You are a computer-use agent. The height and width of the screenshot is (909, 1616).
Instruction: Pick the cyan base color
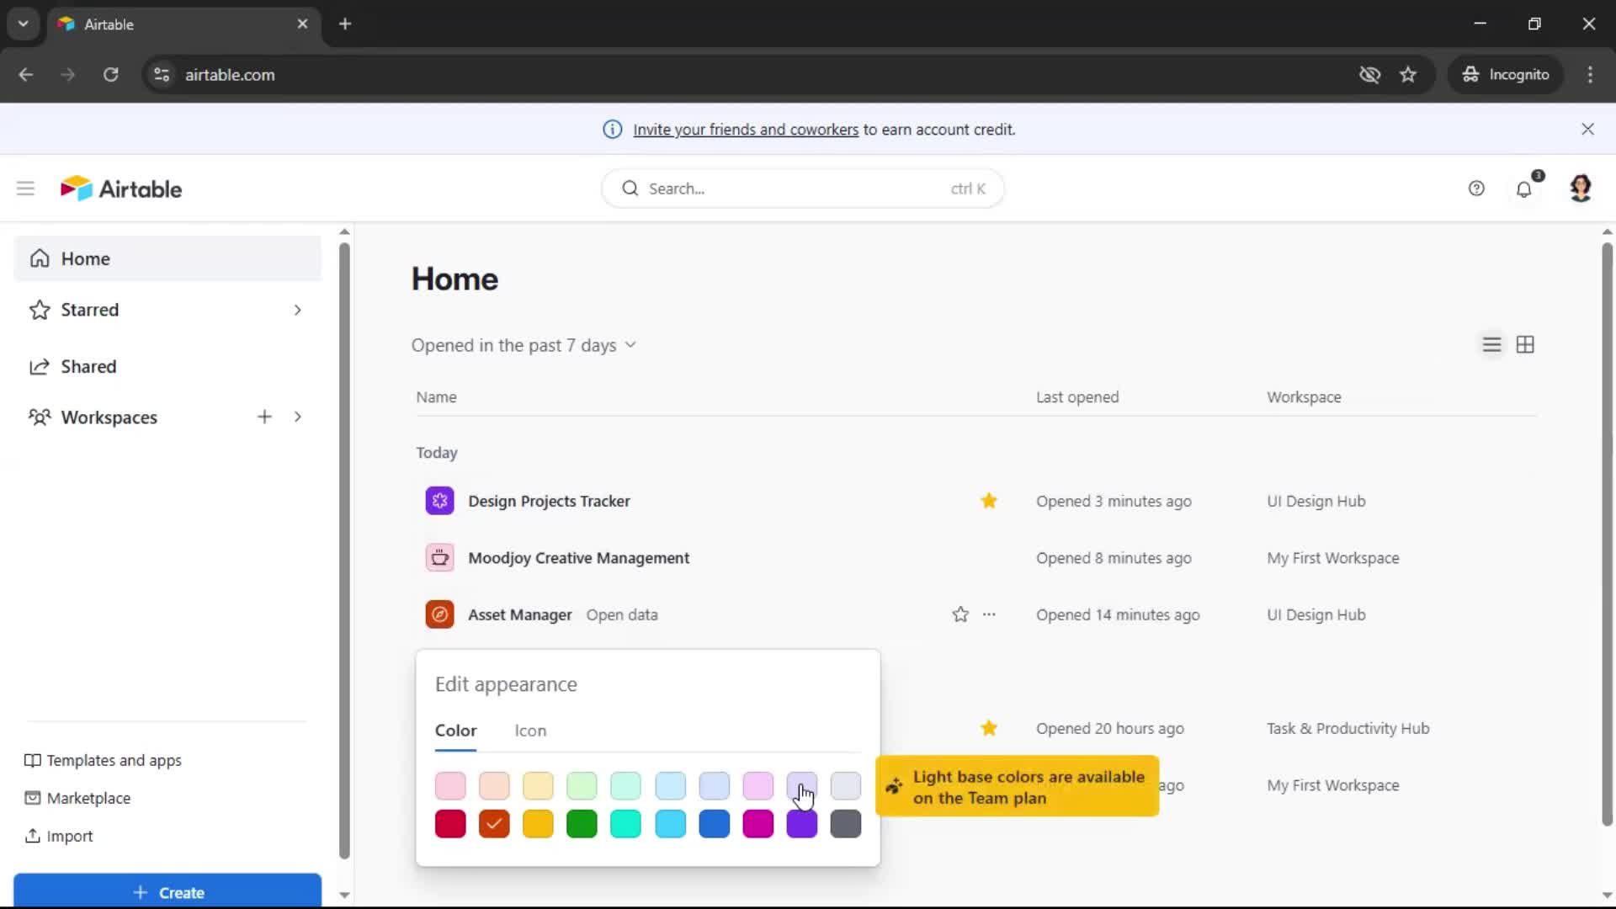click(671, 824)
